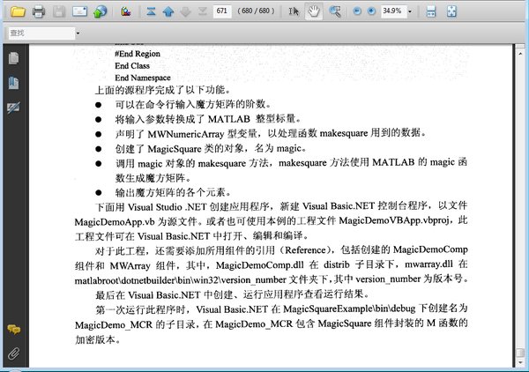Image resolution: width=529 pixels, height=372 pixels.
Task: Click the vertical scrollbar thumb
Action: click(x=520, y=353)
